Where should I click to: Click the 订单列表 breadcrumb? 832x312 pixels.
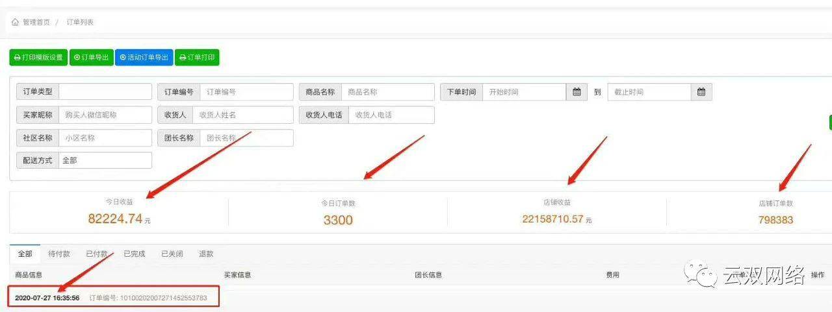pyautogui.click(x=80, y=22)
